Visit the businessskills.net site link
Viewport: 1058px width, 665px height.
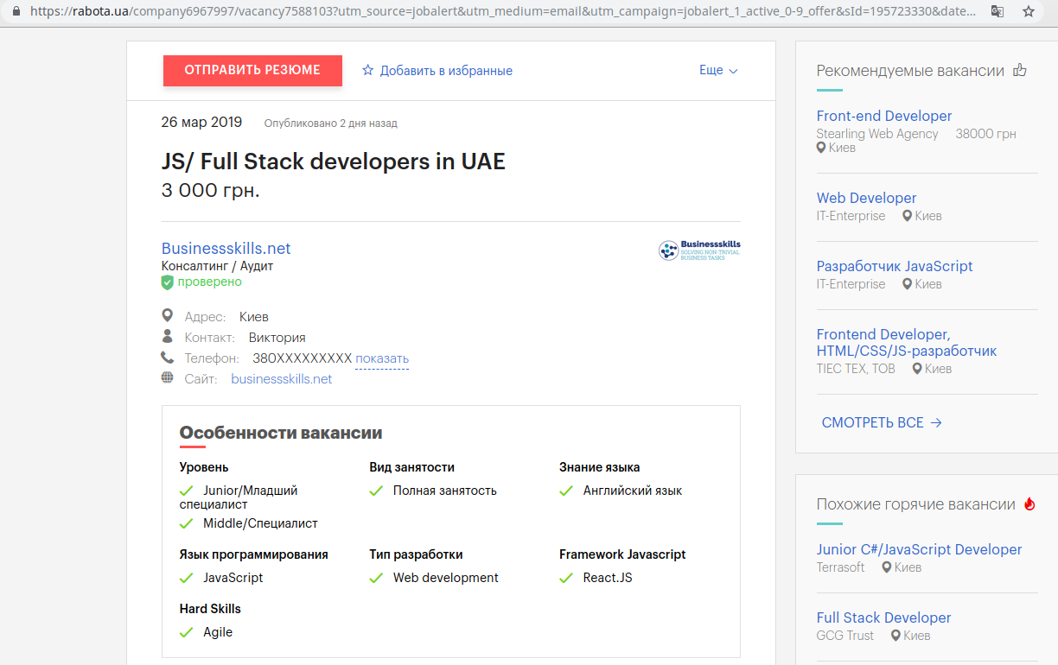pyautogui.click(x=281, y=379)
